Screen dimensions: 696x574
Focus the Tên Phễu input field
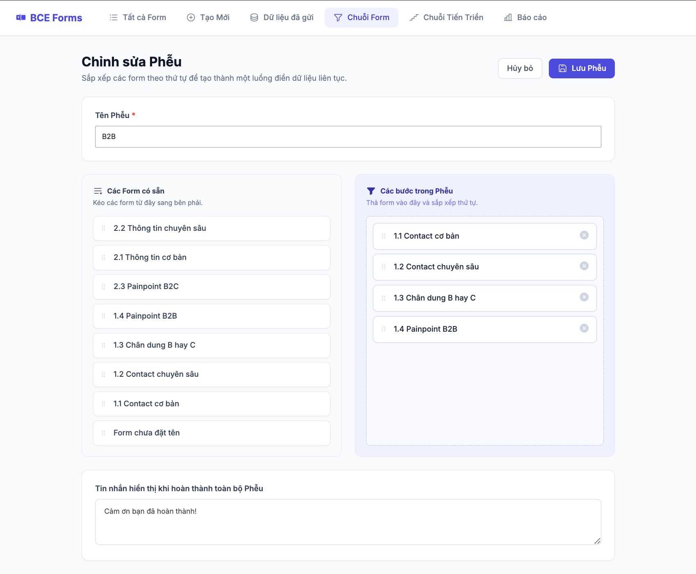[x=348, y=137]
